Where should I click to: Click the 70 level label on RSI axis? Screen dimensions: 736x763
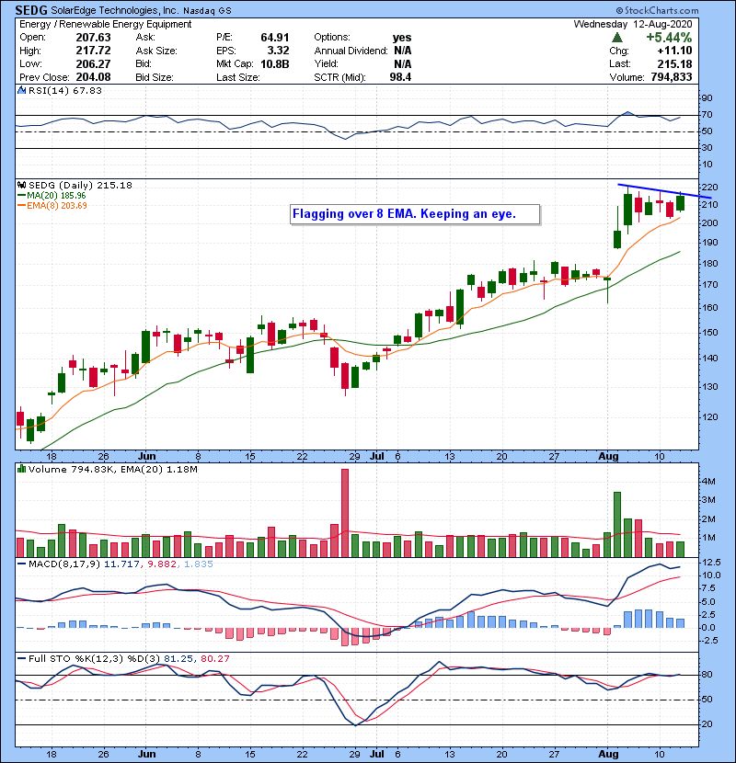click(707, 115)
